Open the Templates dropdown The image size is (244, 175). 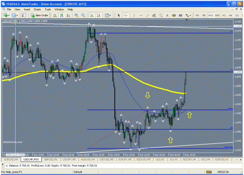click(107, 15)
